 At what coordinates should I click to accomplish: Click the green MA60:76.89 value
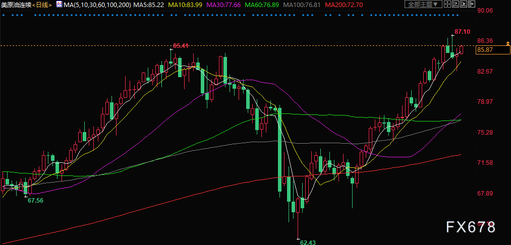click(x=262, y=5)
